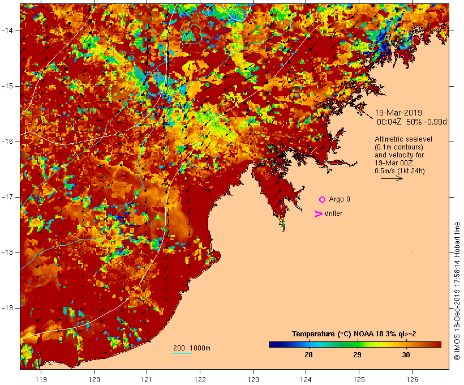This screenshot has width=464, height=385.
Task: Click longitude label '122'
Action: (200, 379)
